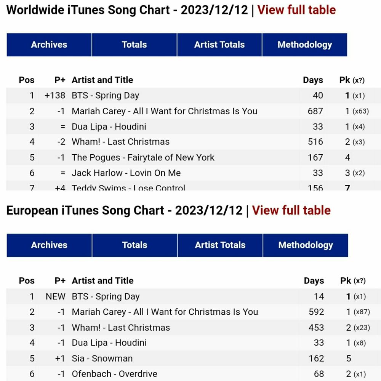Select Jack Harlow - Lovin On Me row

pyautogui.click(x=194, y=173)
